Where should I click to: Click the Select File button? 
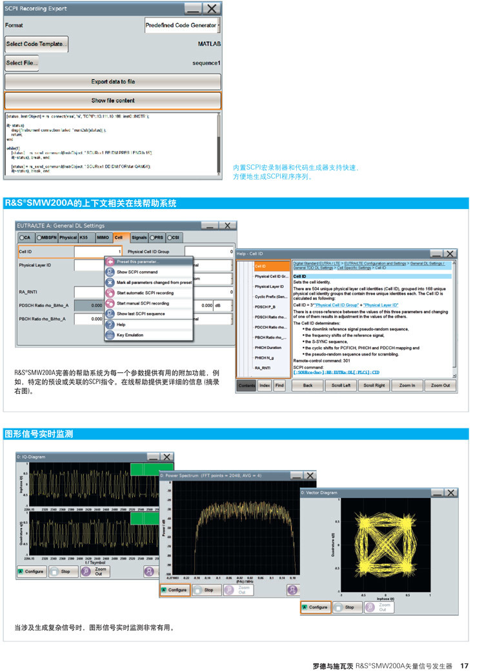coord(22,63)
